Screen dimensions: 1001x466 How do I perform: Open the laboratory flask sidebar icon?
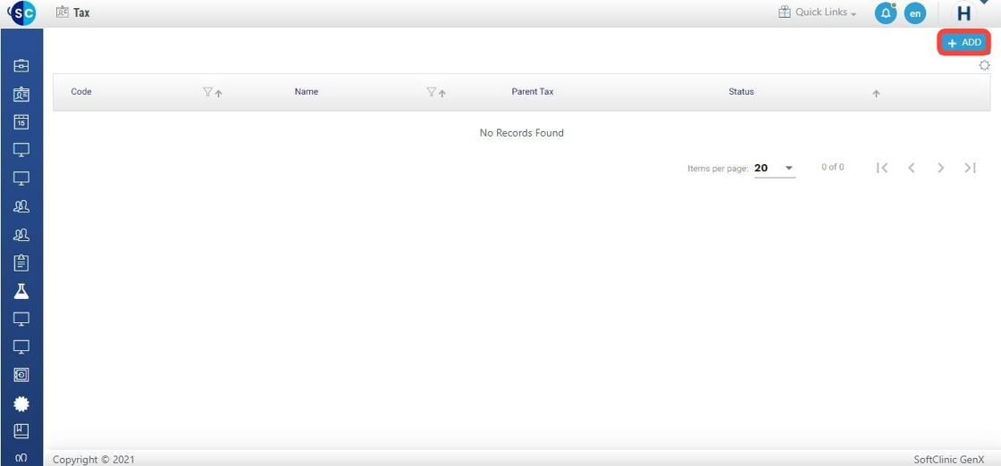[x=21, y=291]
